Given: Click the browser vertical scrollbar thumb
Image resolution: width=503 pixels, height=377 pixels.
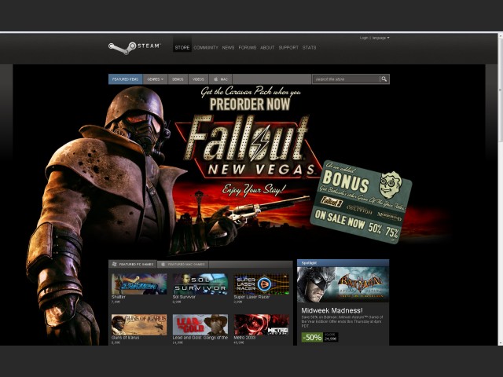Looking at the screenshot, I should click(x=501, y=90).
